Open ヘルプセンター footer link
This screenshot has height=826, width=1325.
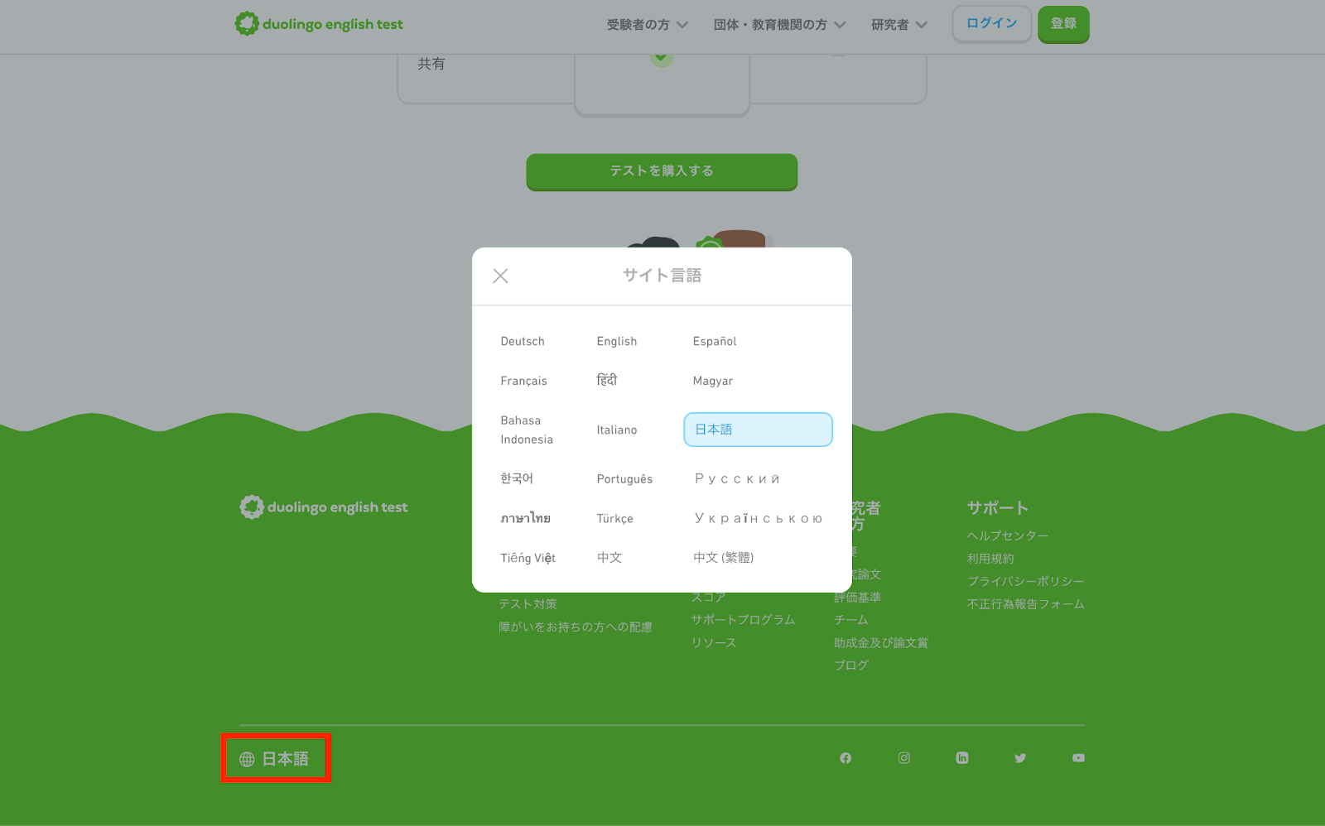(x=1008, y=535)
